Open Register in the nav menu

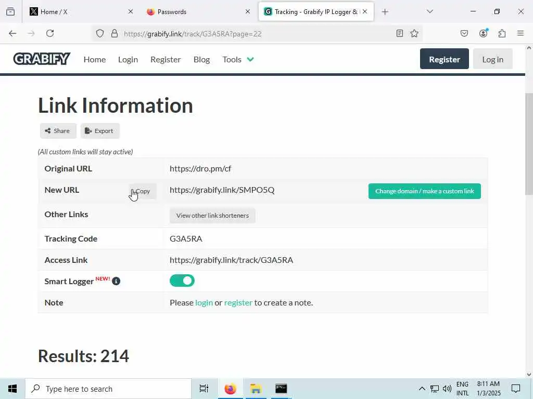[166, 59]
